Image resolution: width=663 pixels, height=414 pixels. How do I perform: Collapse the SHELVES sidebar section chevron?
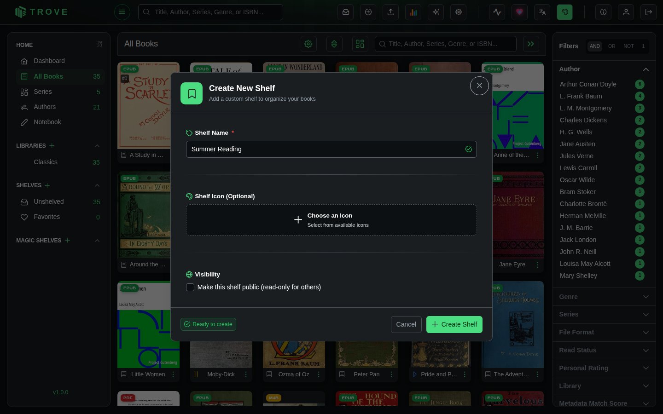pyautogui.click(x=97, y=185)
